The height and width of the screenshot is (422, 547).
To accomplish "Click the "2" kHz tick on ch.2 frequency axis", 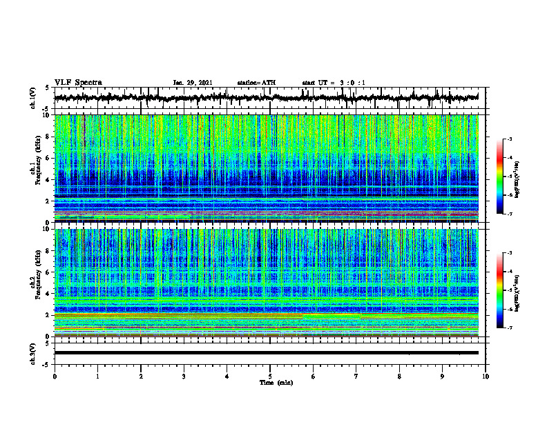I will click(48, 315).
